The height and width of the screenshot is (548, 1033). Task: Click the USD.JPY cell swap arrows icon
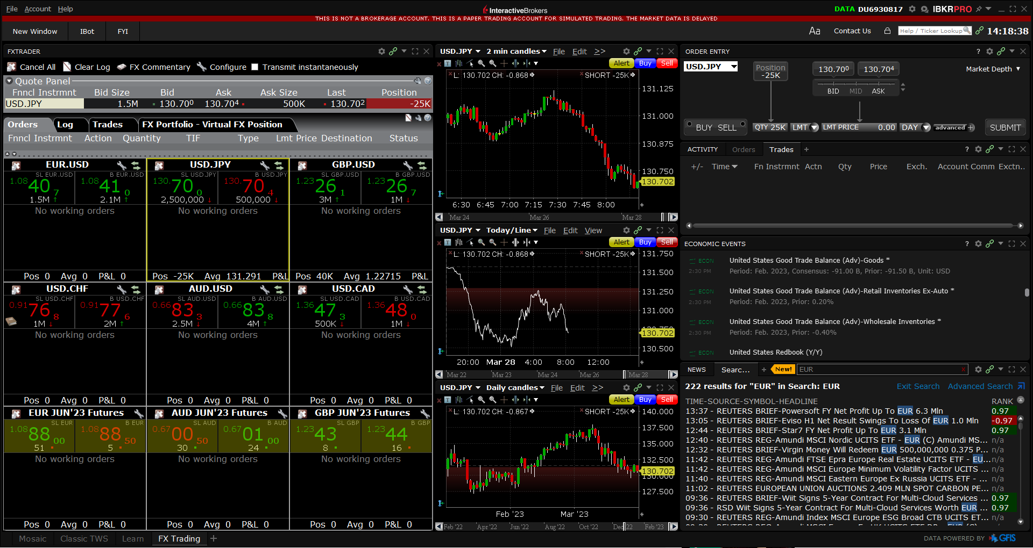tap(279, 165)
